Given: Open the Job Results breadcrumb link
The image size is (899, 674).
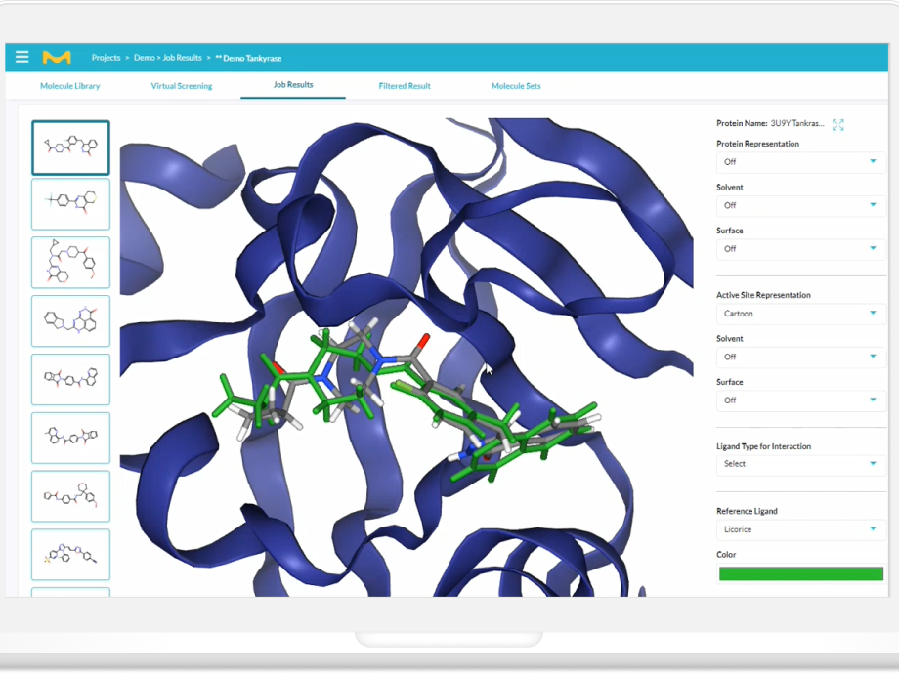Looking at the screenshot, I should pyautogui.click(x=183, y=58).
